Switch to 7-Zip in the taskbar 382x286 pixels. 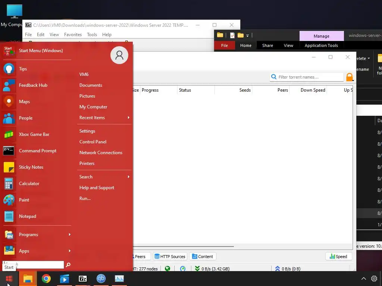[83, 279]
